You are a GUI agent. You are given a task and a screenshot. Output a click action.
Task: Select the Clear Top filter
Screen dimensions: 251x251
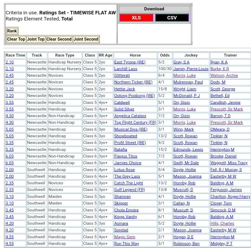[x=16, y=39]
